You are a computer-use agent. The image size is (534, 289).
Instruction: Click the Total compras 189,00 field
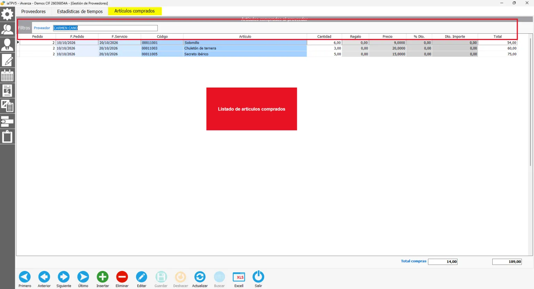tap(507, 262)
